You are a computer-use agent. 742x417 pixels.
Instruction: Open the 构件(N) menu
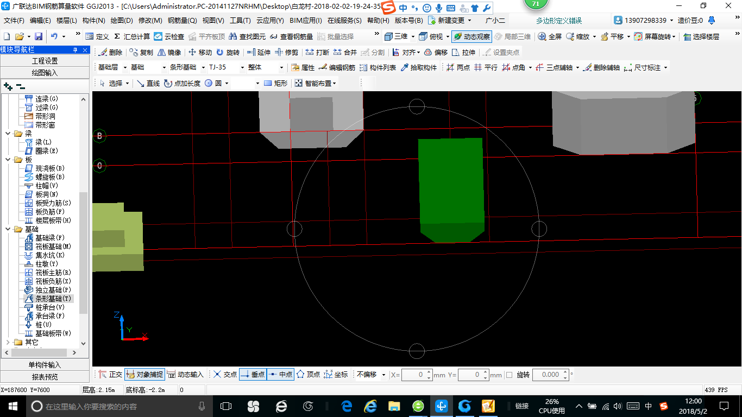click(93, 21)
